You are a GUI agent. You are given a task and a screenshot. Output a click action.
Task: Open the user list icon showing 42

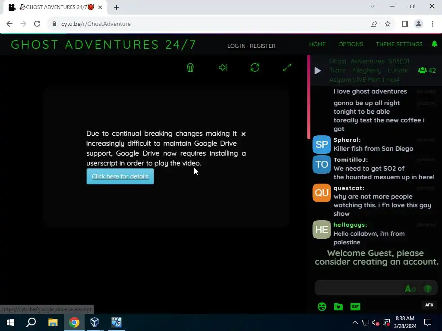pyautogui.click(x=427, y=70)
